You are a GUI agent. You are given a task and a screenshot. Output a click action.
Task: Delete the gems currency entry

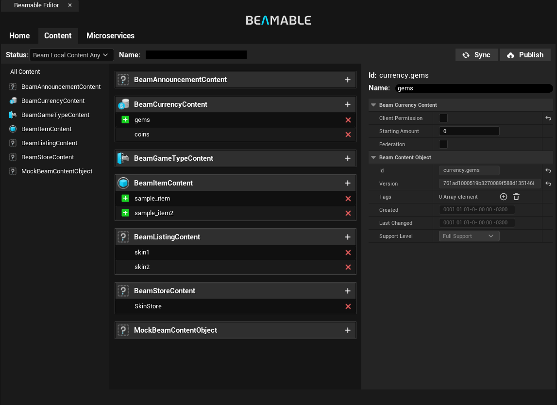tap(348, 120)
